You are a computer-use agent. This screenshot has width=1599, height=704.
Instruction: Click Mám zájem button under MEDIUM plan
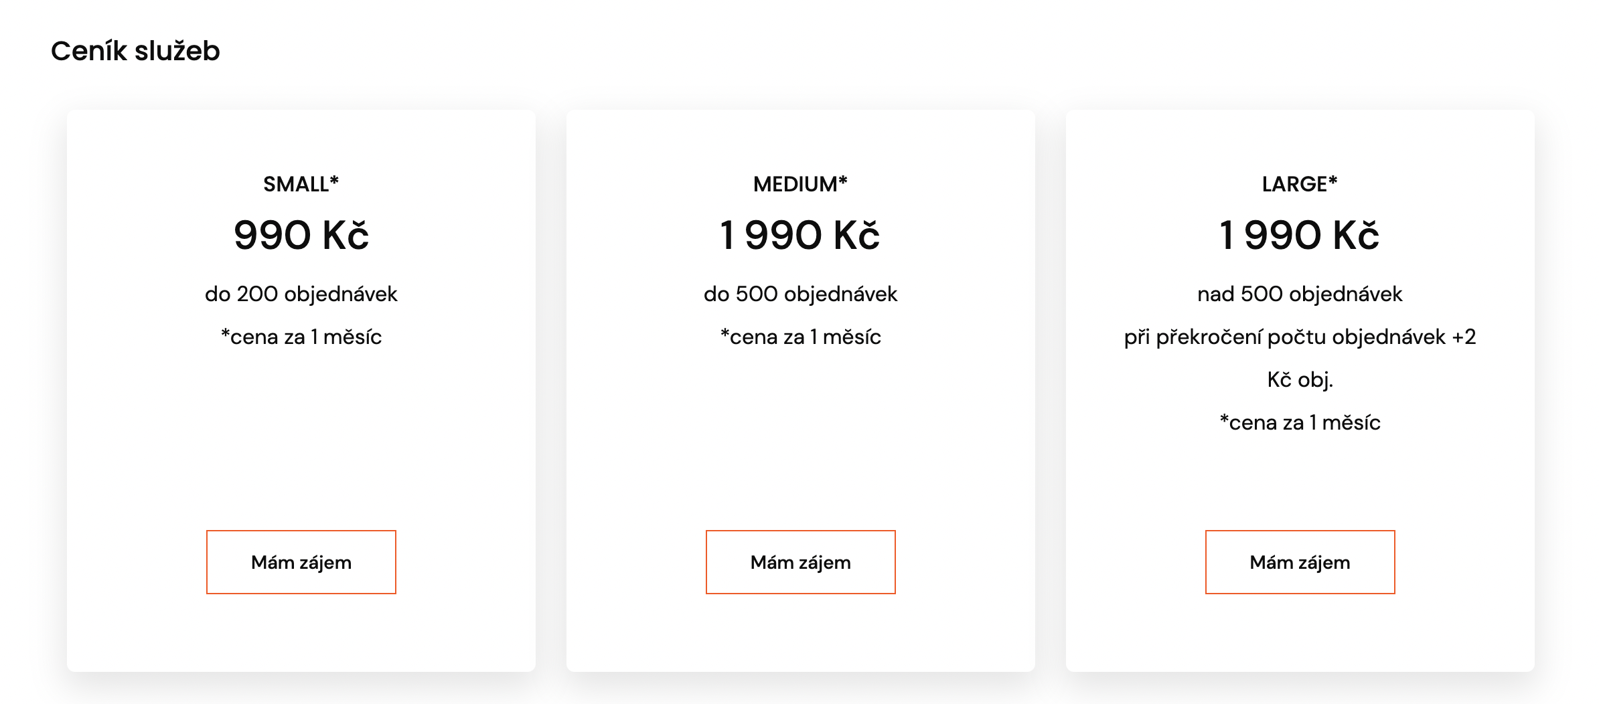click(801, 562)
